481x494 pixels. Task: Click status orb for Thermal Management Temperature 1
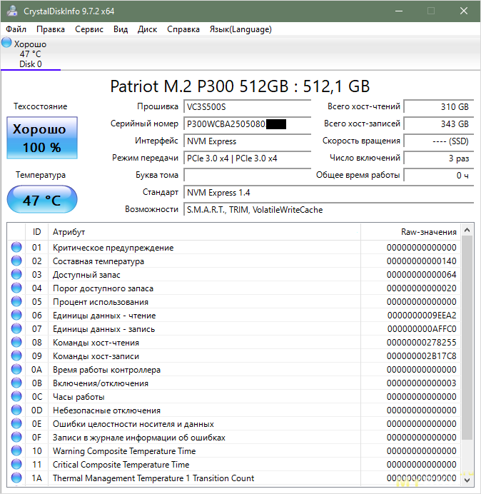click(16, 478)
